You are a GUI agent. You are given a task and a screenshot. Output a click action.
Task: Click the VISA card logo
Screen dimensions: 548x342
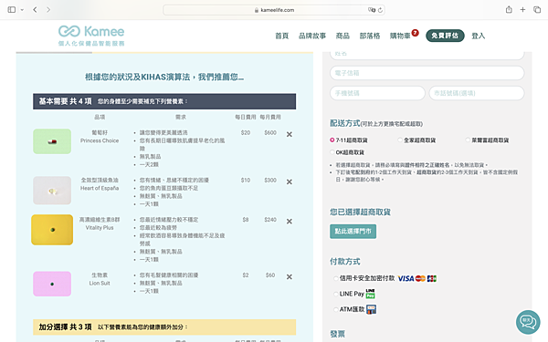[406, 278]
